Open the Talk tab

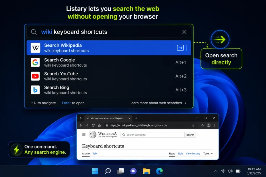pyautogui.click(x=95, y=153)
